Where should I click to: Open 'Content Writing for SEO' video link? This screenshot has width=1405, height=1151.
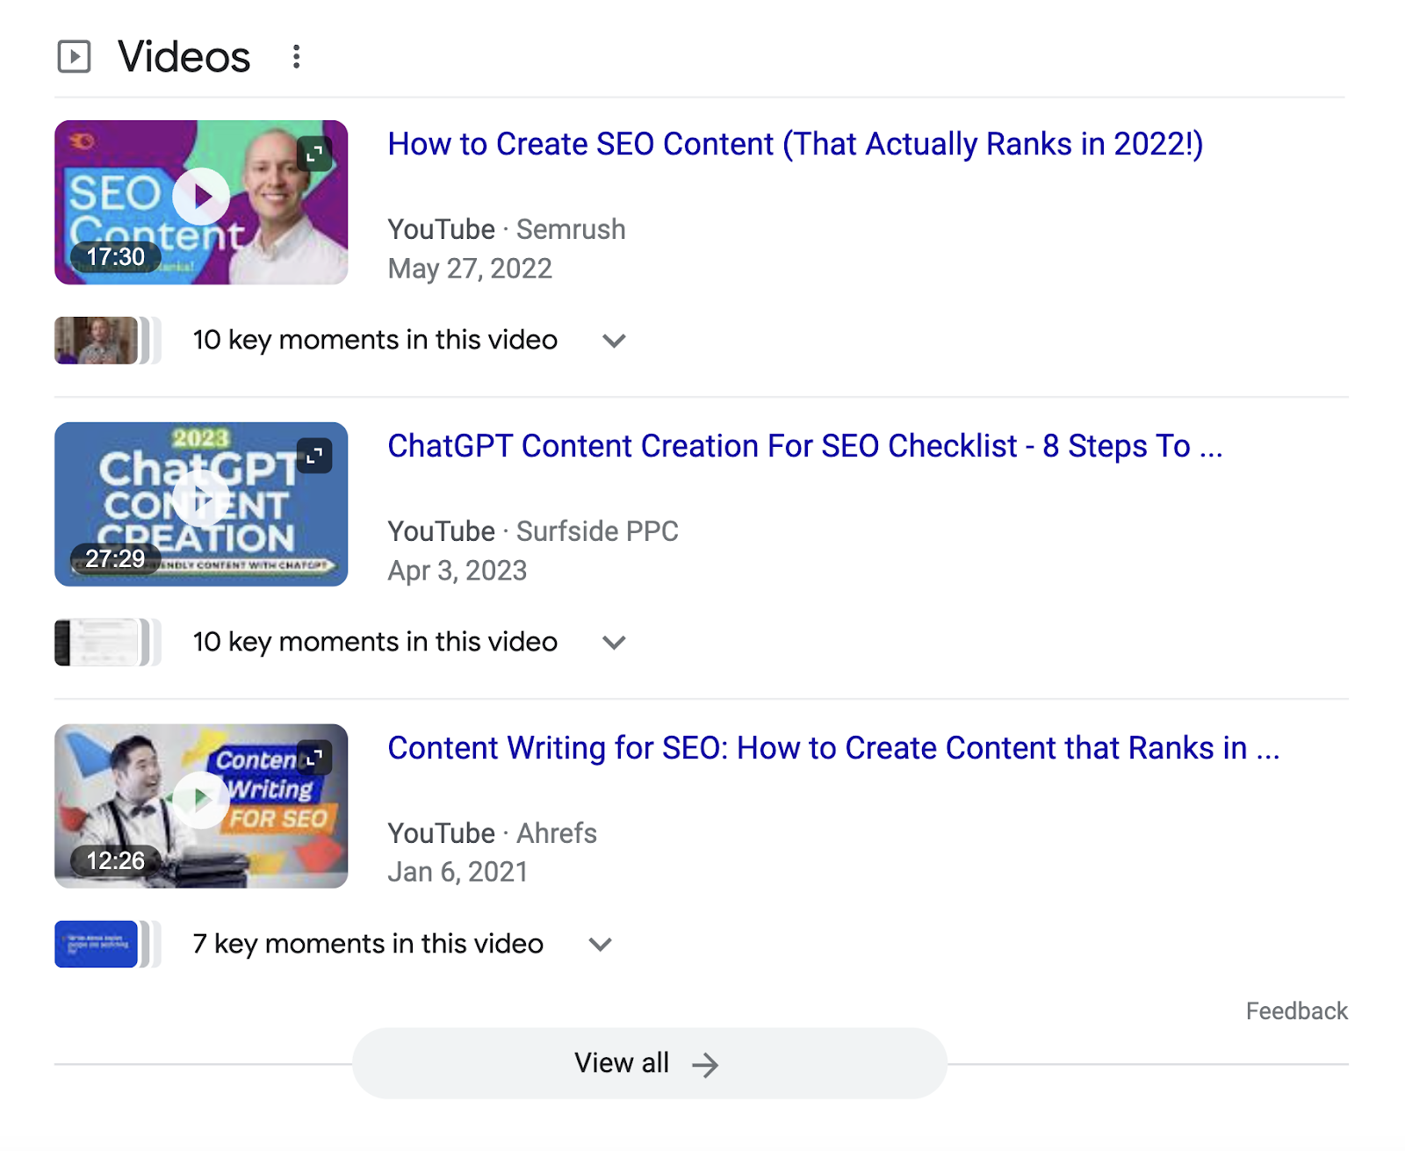tap(834, 748)
